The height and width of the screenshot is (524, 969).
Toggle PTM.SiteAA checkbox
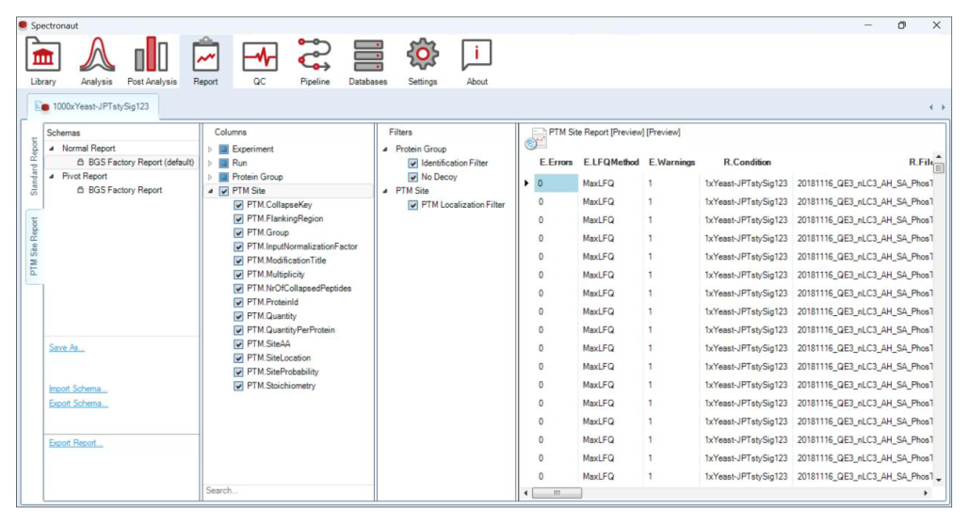point(238,344)
